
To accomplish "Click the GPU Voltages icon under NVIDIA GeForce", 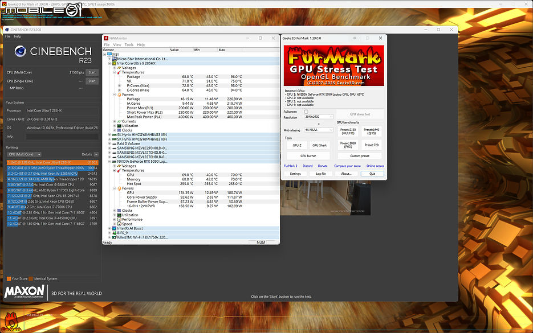I will (119, 166).
